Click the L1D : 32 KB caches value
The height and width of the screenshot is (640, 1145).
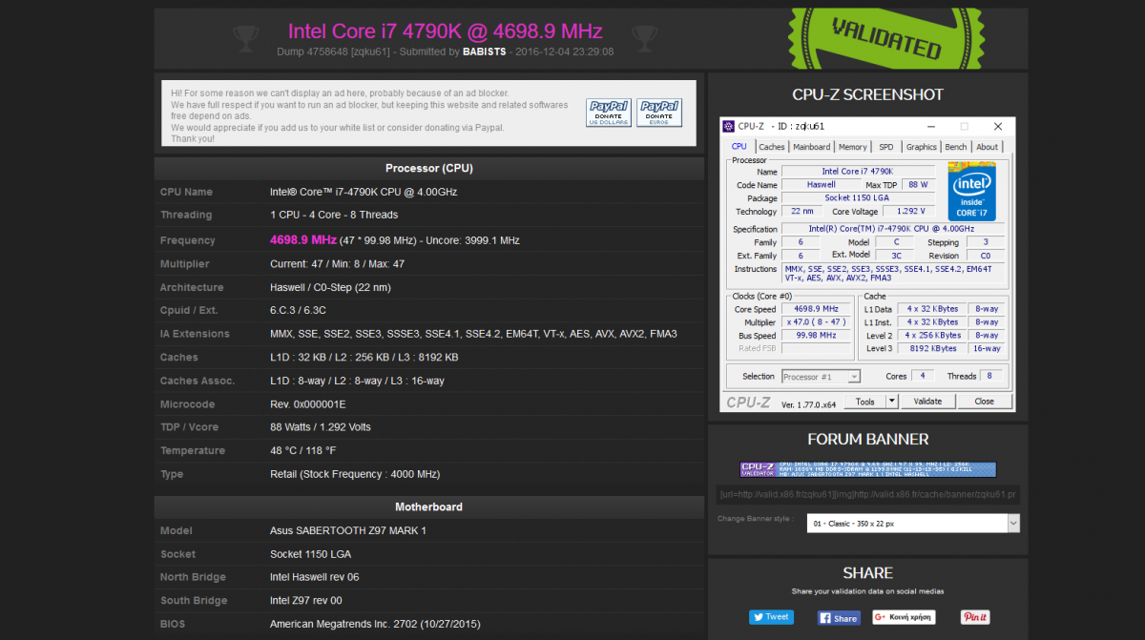pos(364,358)
